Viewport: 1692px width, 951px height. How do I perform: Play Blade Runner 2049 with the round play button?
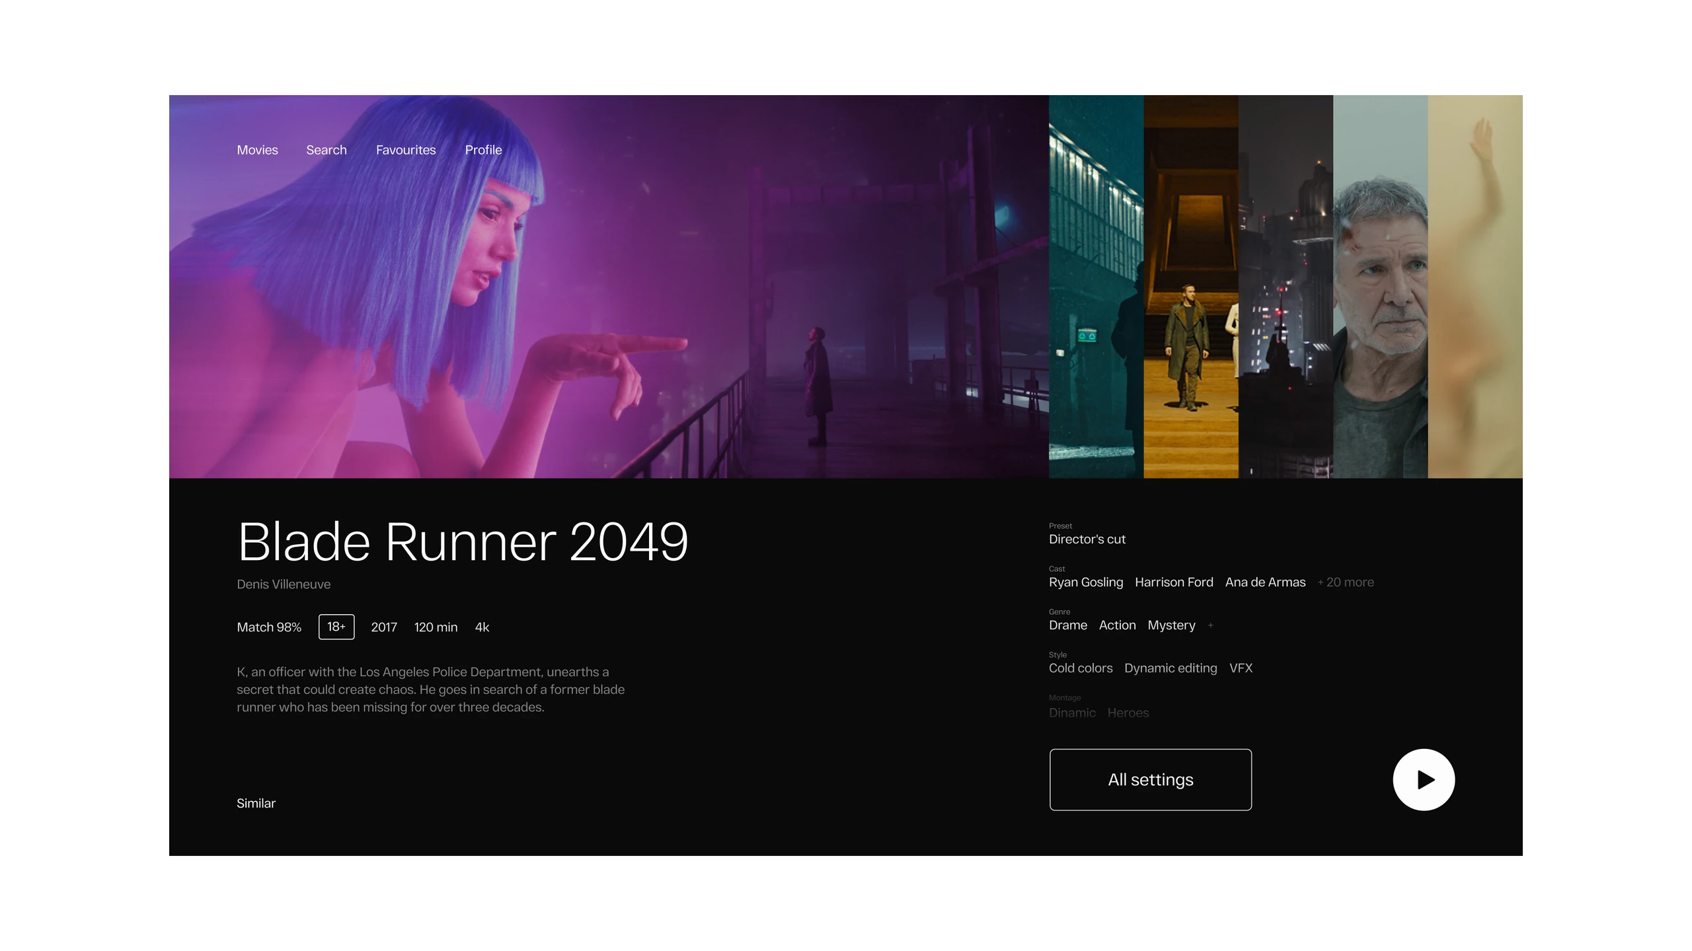pos(1424,779)
